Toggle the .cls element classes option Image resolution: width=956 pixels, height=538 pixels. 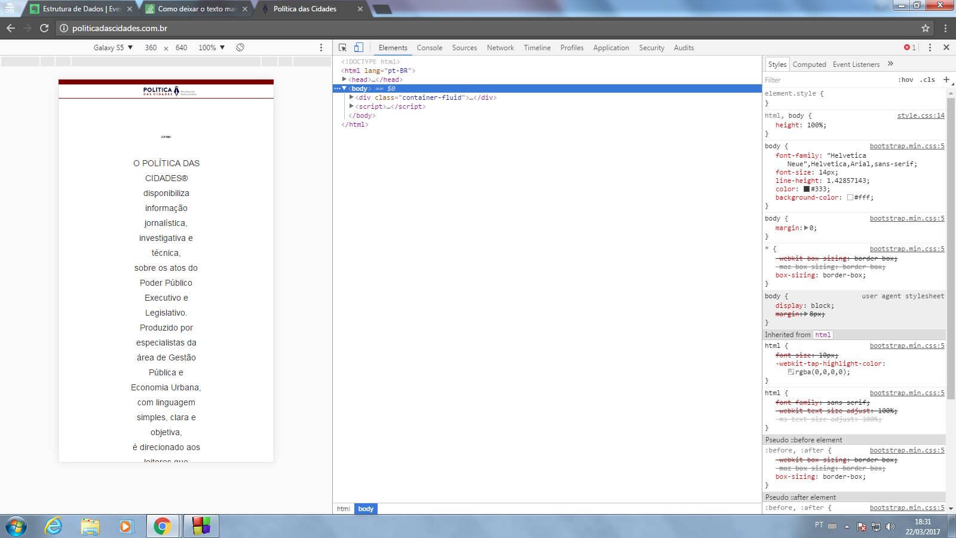coord(928,80)
